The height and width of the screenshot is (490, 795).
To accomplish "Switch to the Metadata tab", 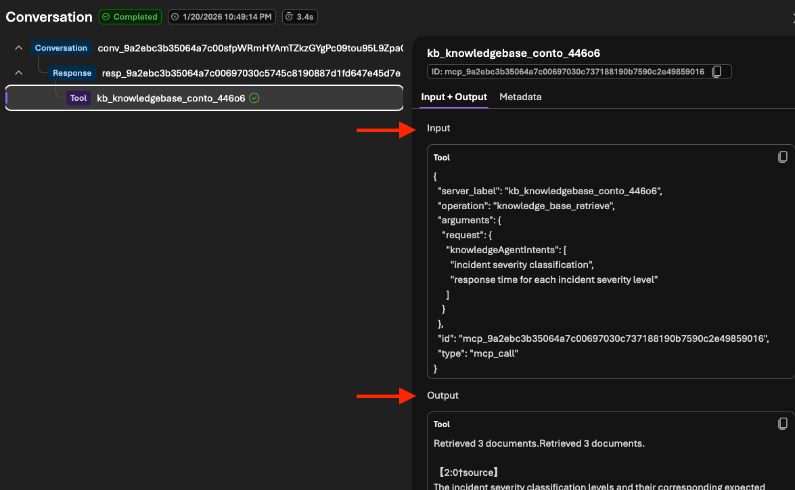I will [520, 97].
